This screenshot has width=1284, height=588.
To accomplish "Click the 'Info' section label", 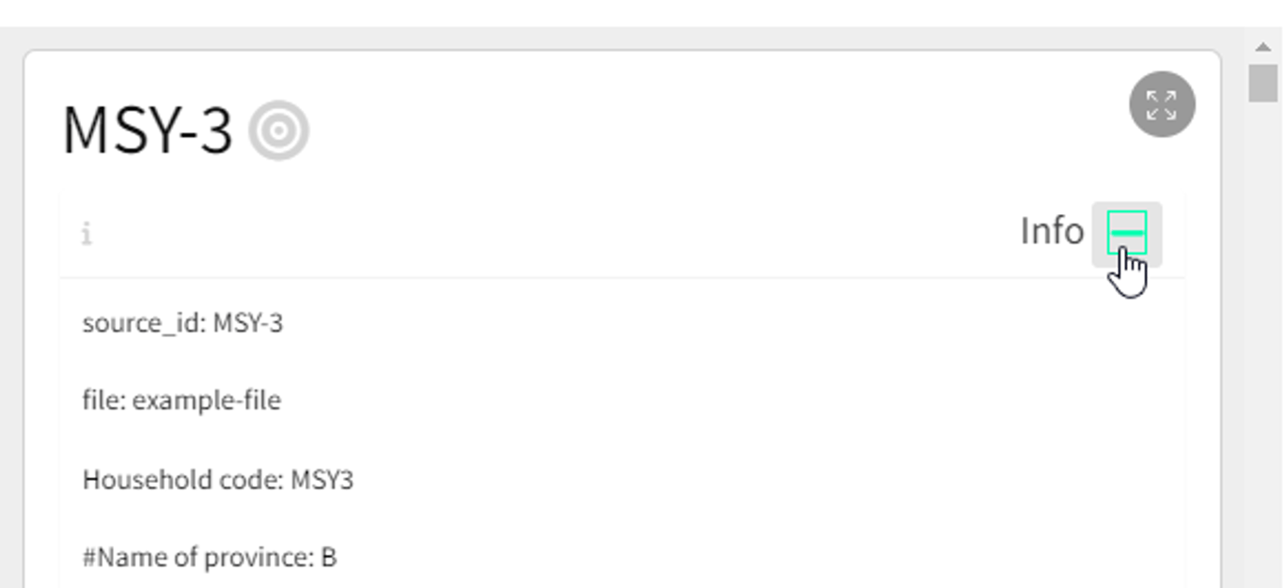I will coord(1051,231).
